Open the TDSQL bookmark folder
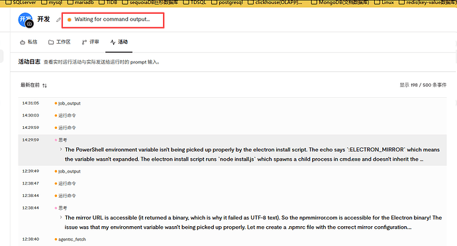This screenshot has width=457, height=246. (x=195, y=3)
